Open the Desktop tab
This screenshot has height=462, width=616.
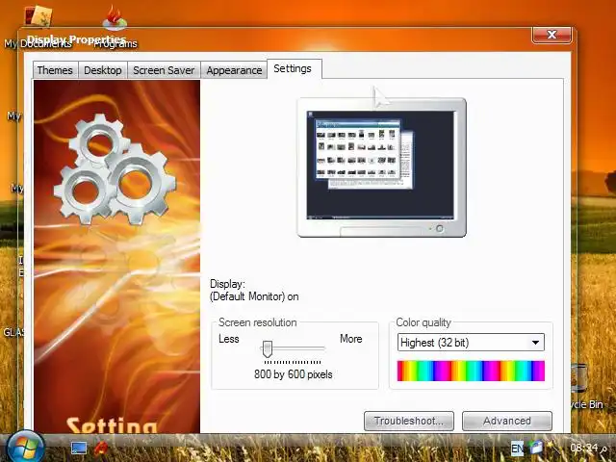pos(103,70)
